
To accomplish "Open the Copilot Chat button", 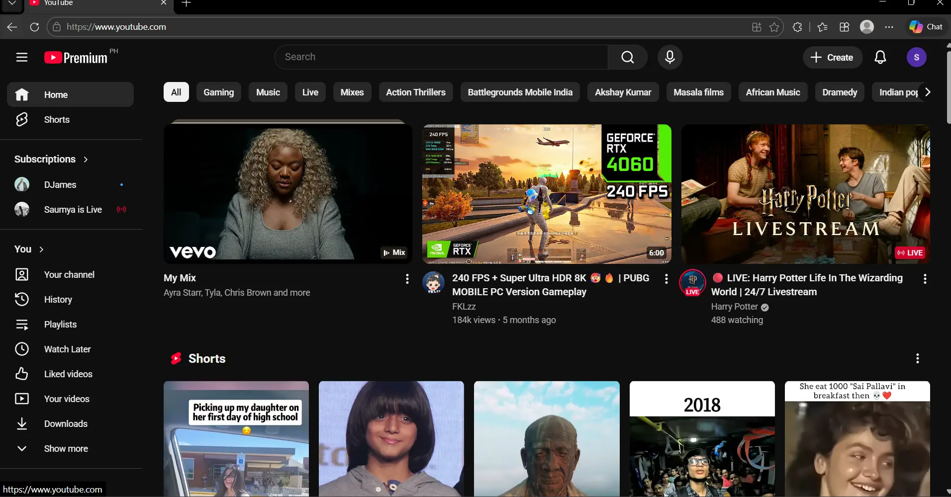I will coord(926,27).
